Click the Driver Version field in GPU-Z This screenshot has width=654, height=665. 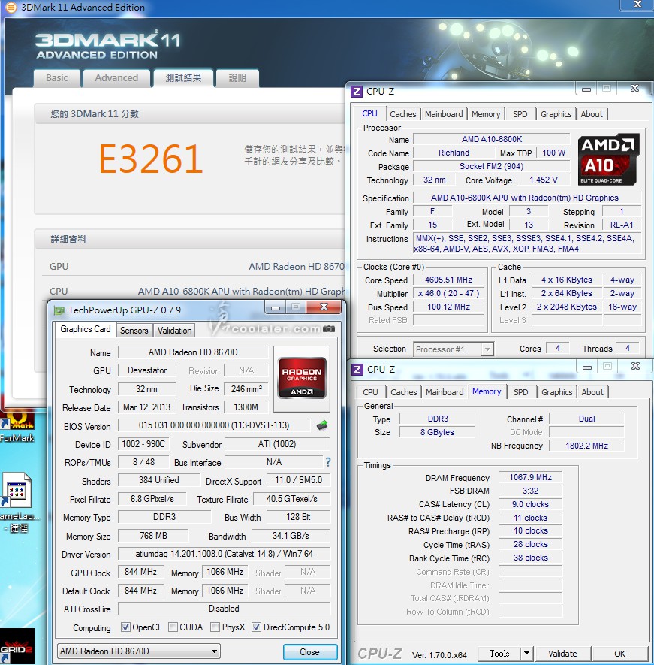(224, 554)
